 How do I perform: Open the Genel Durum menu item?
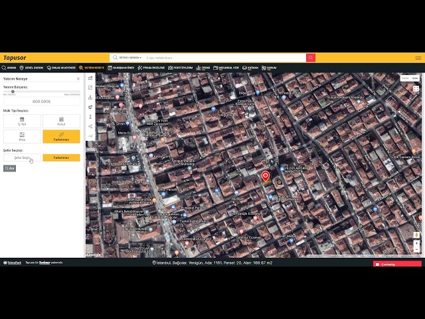(x=31, y=68)
